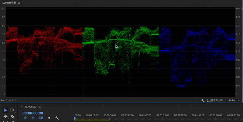Click the 00:00:00:00 playhead timecode

coord(33,113)
